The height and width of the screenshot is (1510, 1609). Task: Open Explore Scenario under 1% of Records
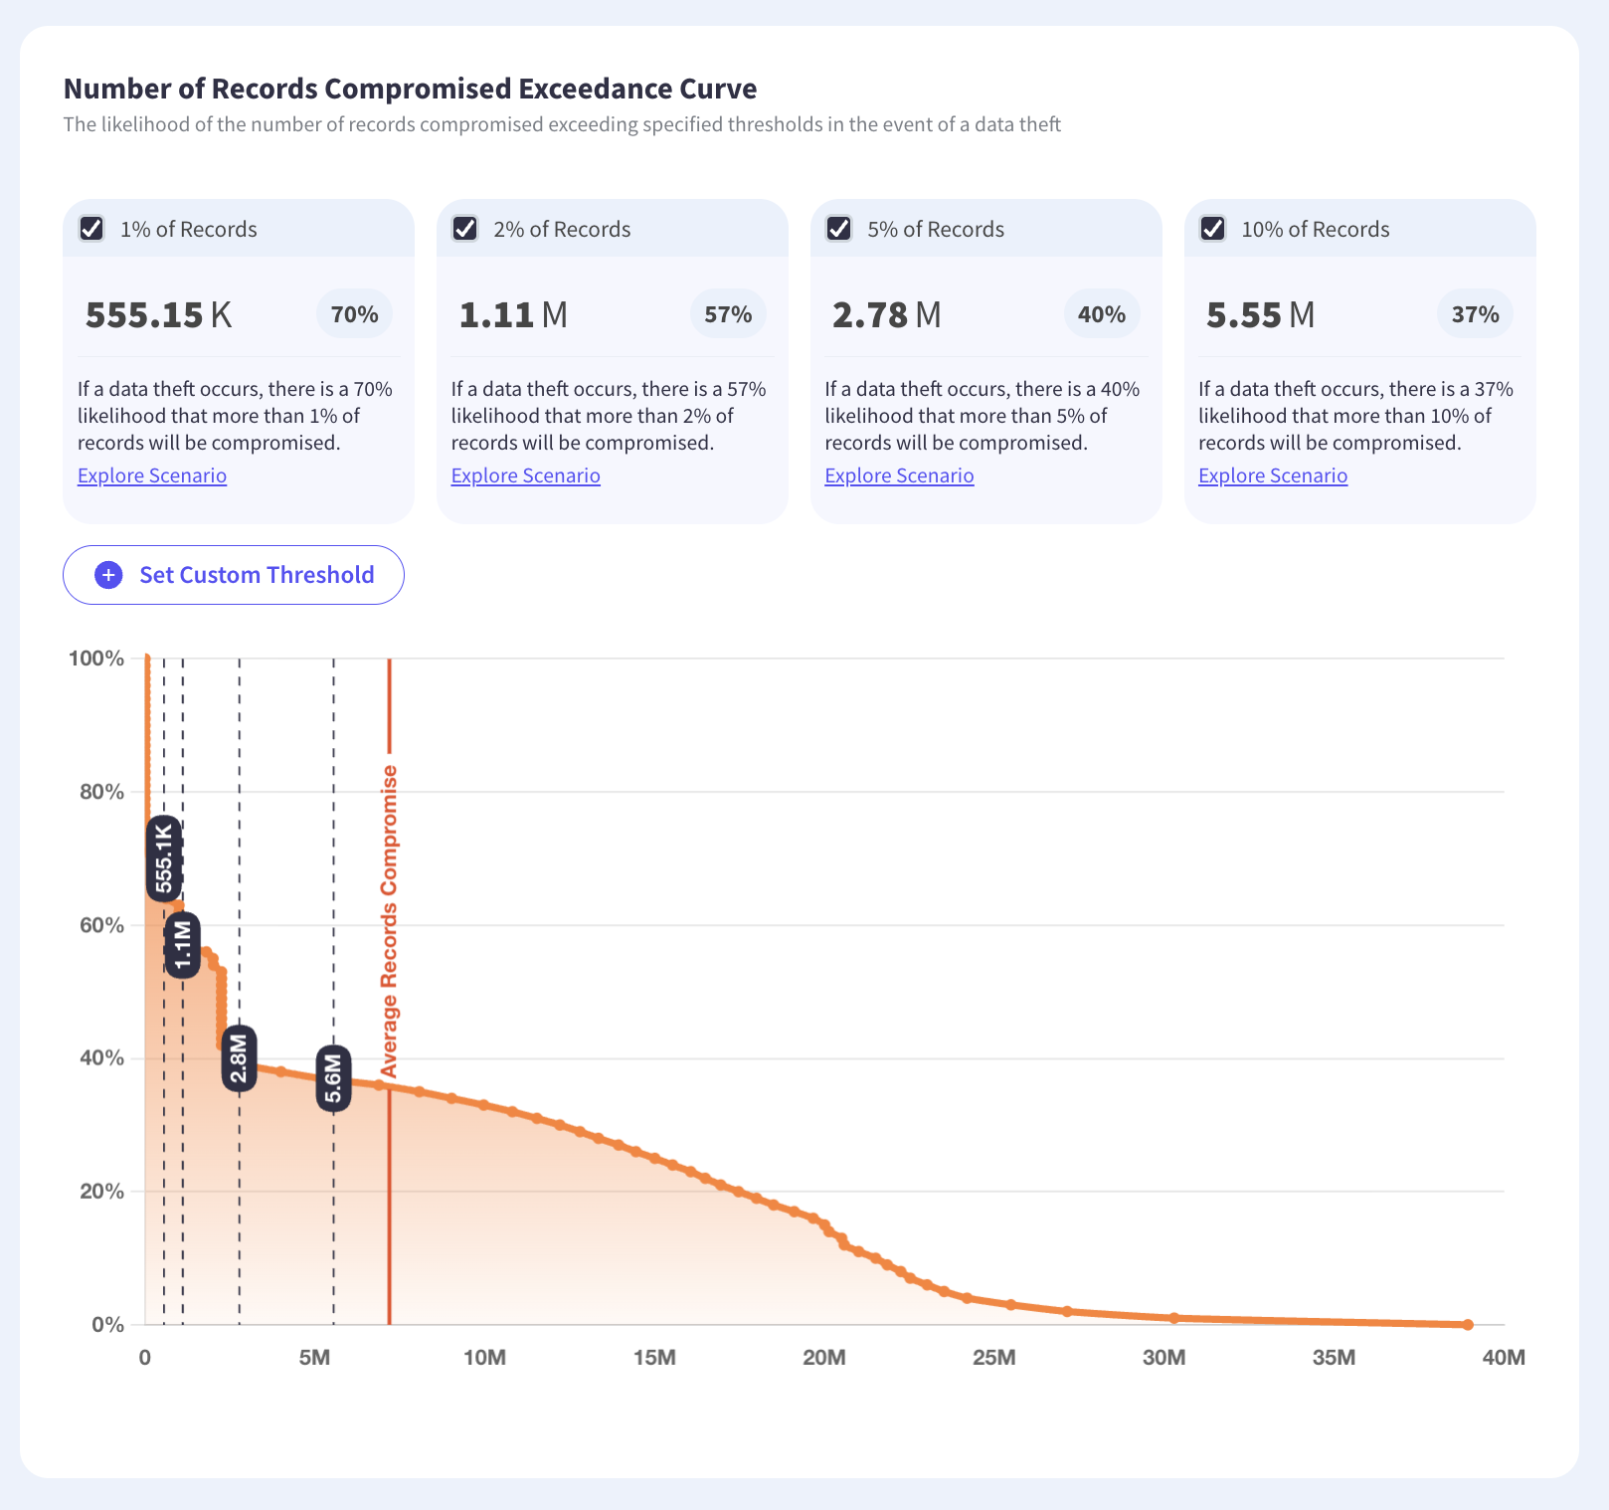point(152,475)
